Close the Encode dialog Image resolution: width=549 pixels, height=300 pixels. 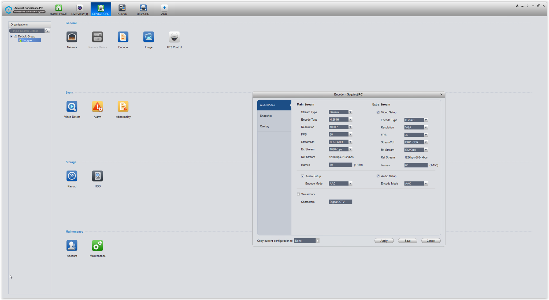(441, 94)
